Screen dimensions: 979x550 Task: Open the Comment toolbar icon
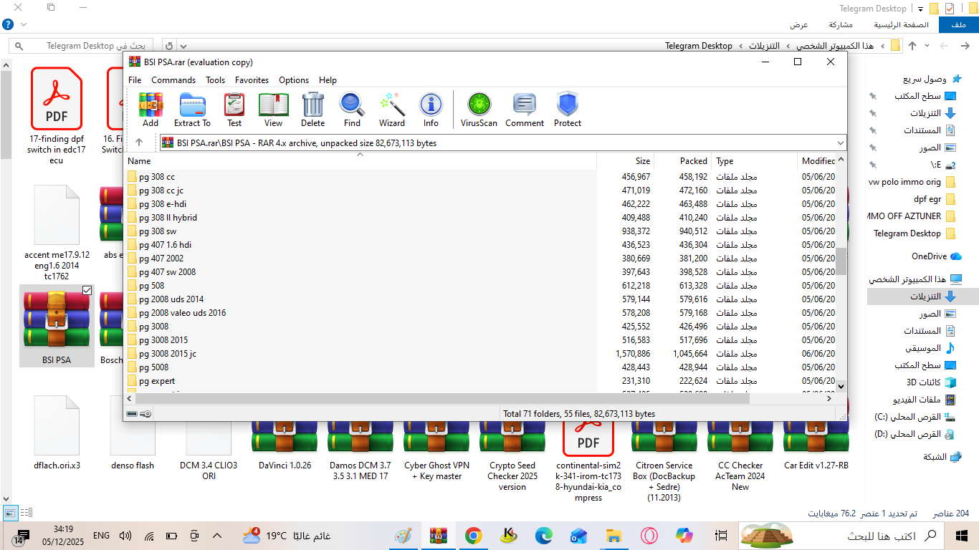click(525, 110)
